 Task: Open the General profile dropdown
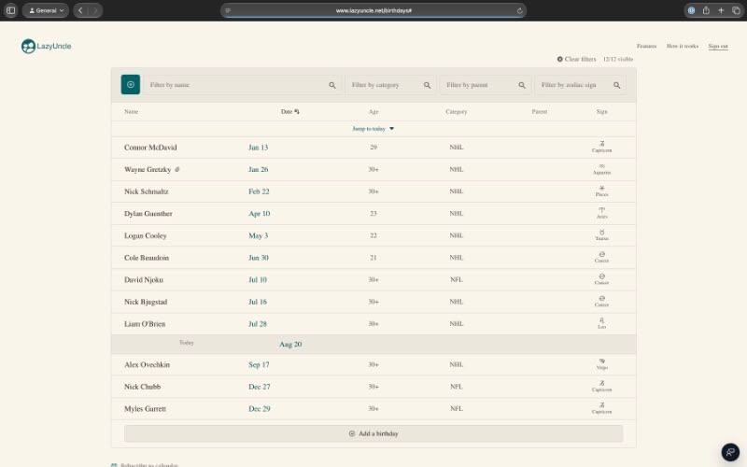click(46, 10)
